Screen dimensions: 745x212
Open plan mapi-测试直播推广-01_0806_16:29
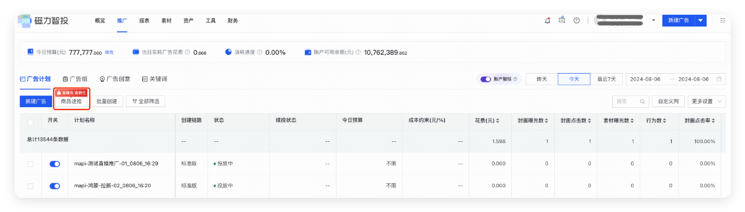tap(116, 164)
